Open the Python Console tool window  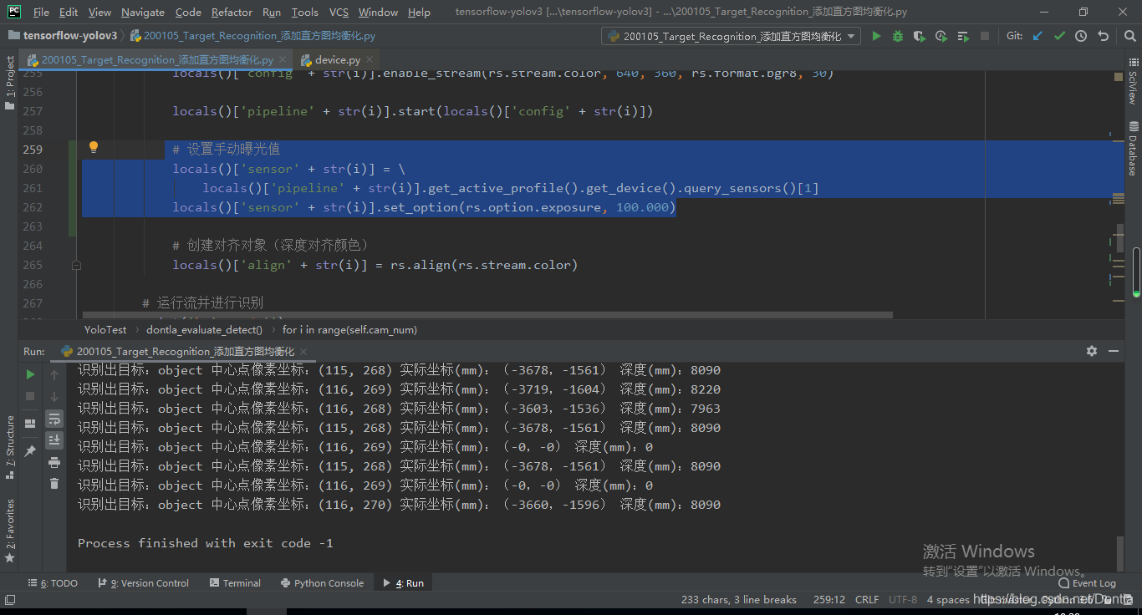tap(323, 583)
